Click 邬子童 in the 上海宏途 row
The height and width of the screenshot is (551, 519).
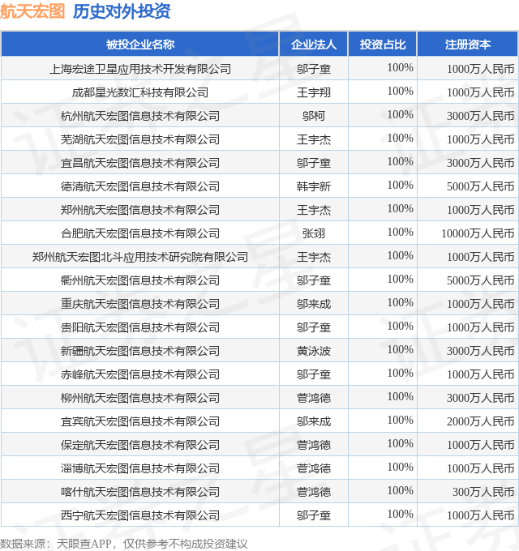[x=314, y=69]
